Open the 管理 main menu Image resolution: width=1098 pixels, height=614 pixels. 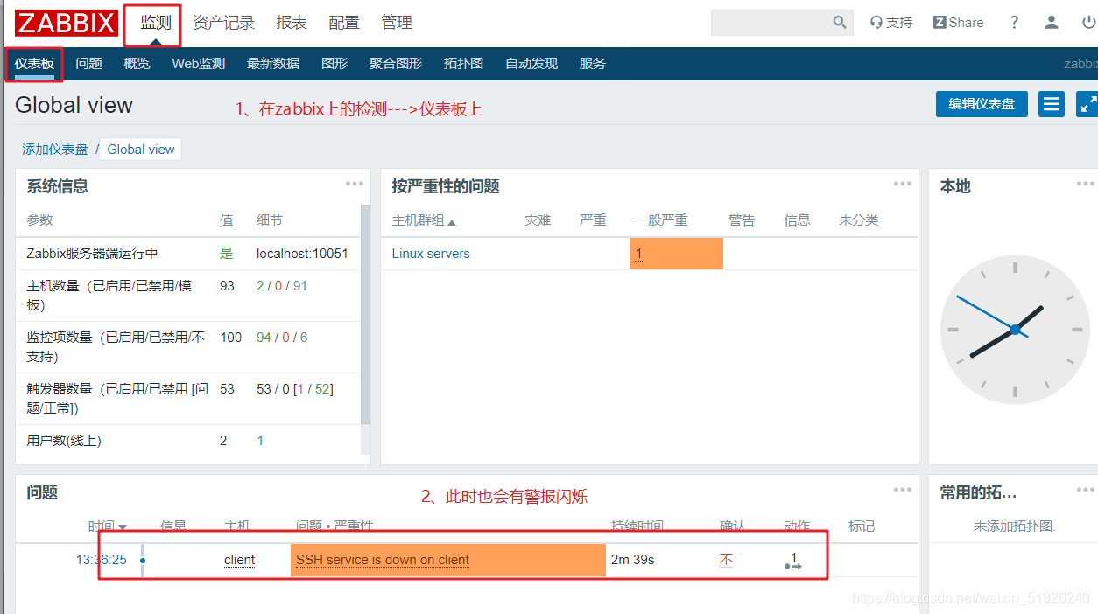[397, 23]
